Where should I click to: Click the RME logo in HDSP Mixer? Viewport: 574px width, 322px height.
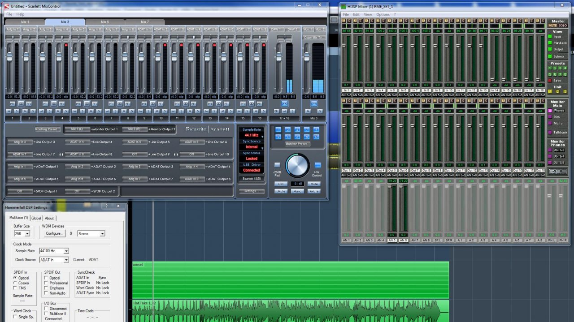pyautogui.click(x=558, y=171)
